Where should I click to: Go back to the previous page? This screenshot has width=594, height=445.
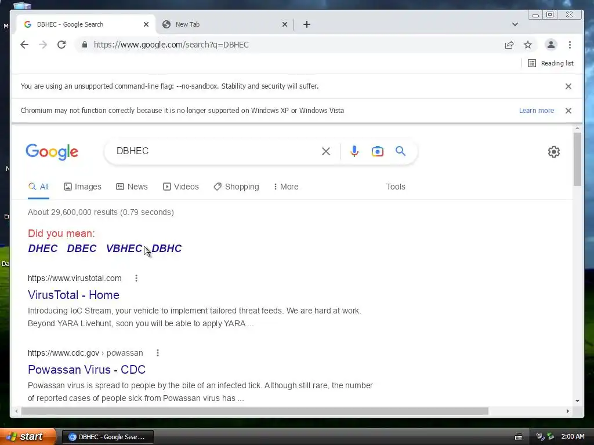pos(24,45)
